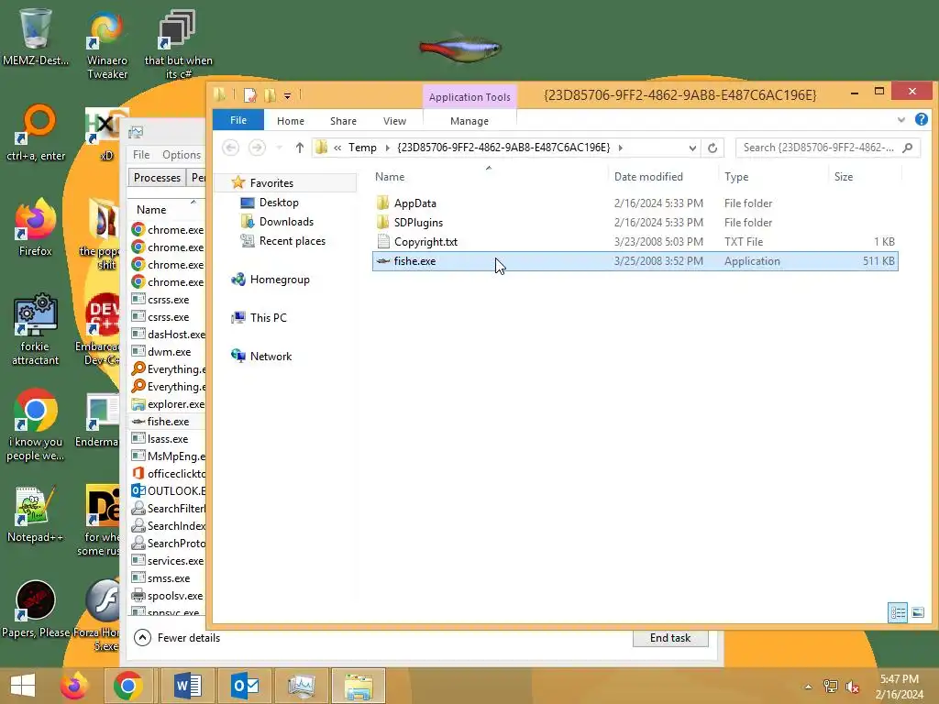Collapse Task Manager with Fewer details

177,638
